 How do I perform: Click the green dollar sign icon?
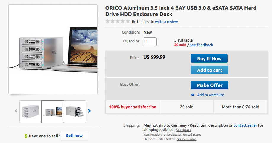coord(26,136)
